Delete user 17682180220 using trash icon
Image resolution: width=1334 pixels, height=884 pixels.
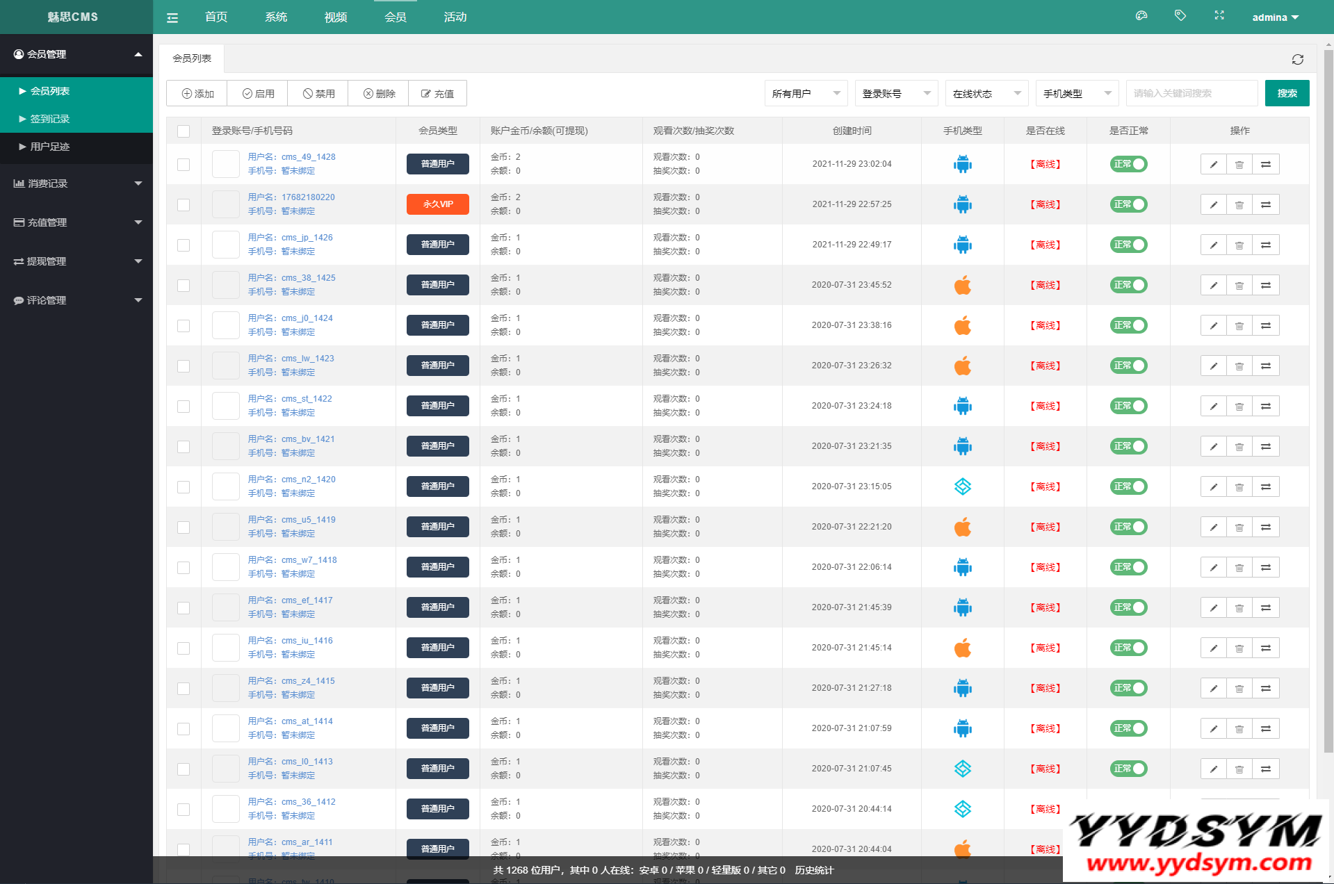pos(1239,205)
